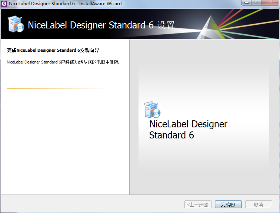Click the purple title bar app icon

(x=4, y=4)
